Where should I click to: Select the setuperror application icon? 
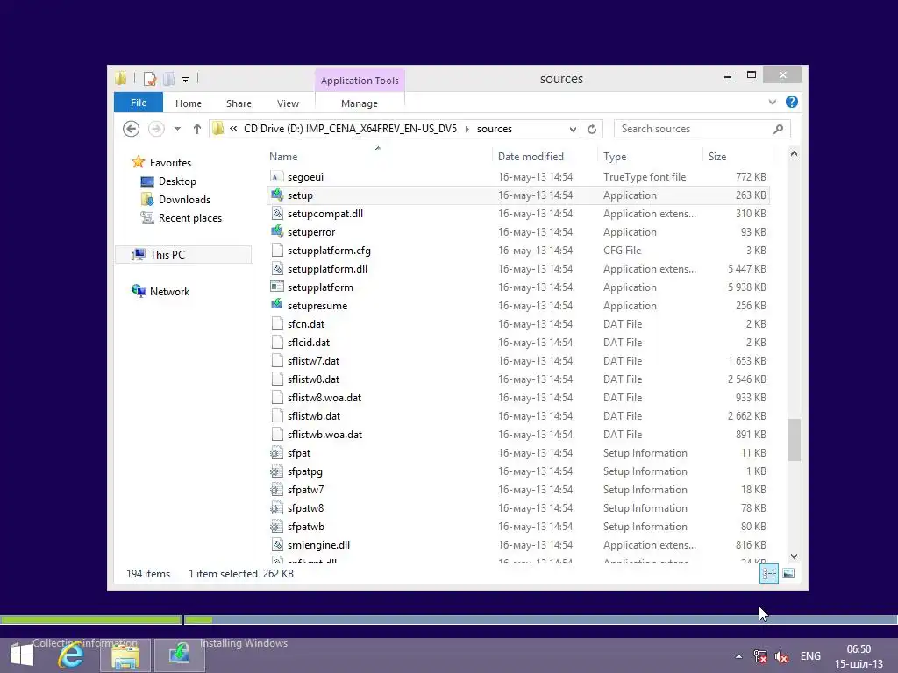[x=277, y=231]
